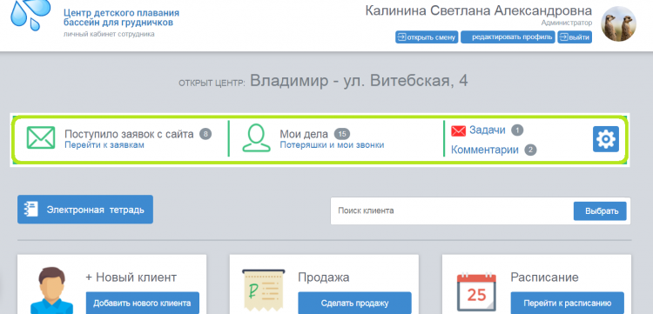Log out with выйти button
Screen dimensions: 653x314
575,37
